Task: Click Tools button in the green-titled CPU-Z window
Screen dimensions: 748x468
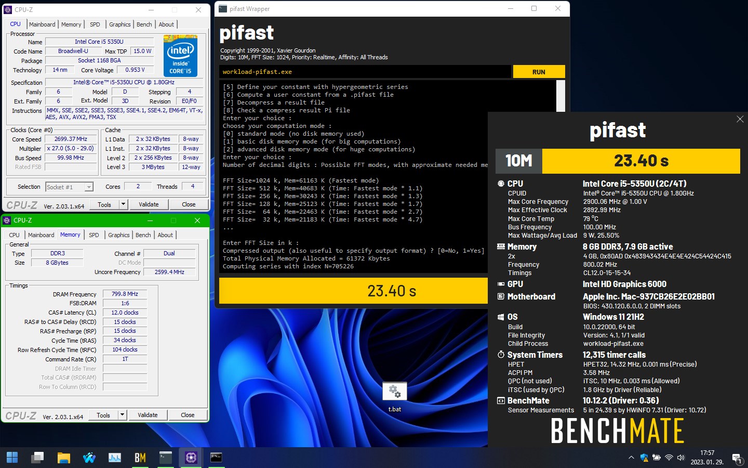Action: [x=103, y=415]
